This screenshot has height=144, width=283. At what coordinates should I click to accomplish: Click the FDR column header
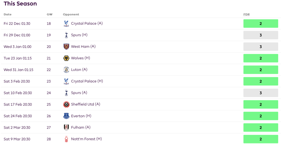(247, 15)
